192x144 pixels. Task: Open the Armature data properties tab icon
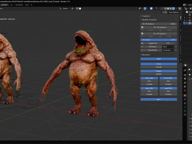coord(185,107)
